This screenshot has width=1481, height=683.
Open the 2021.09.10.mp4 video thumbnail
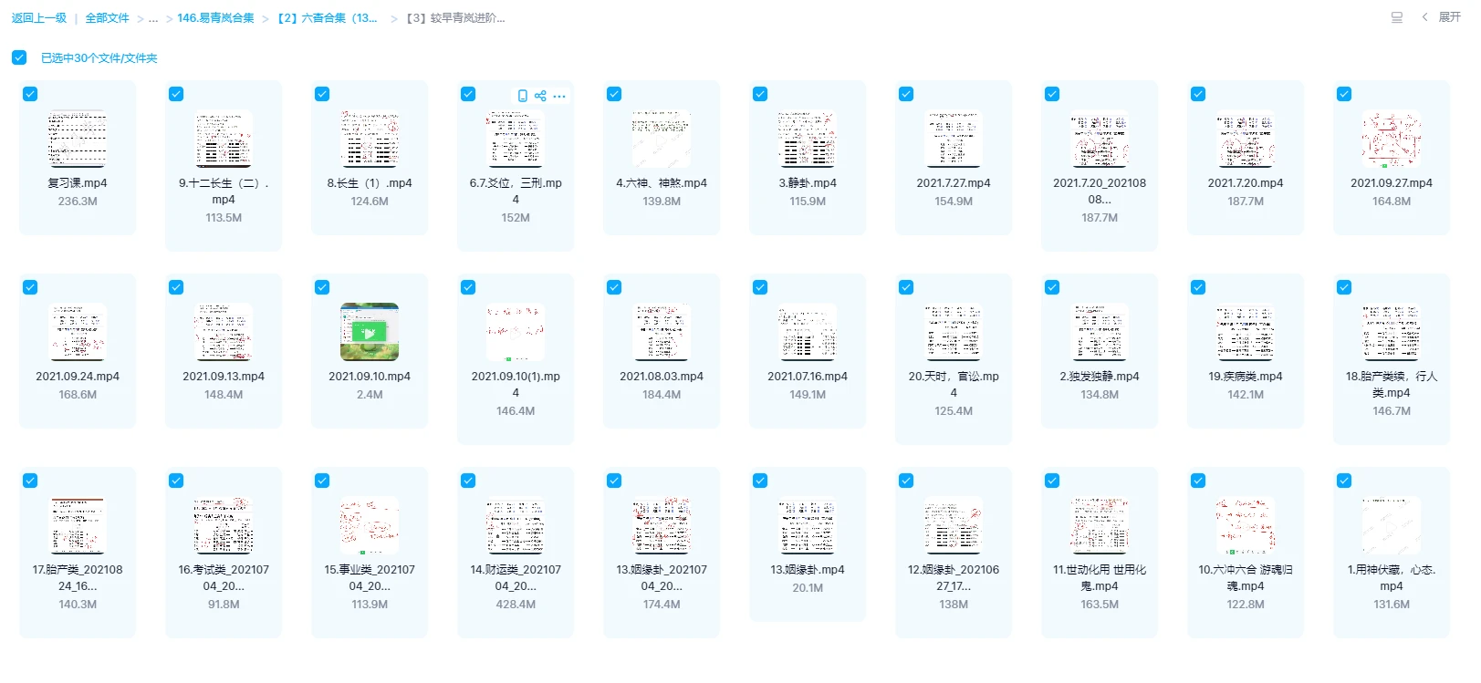tap(370, 332)
